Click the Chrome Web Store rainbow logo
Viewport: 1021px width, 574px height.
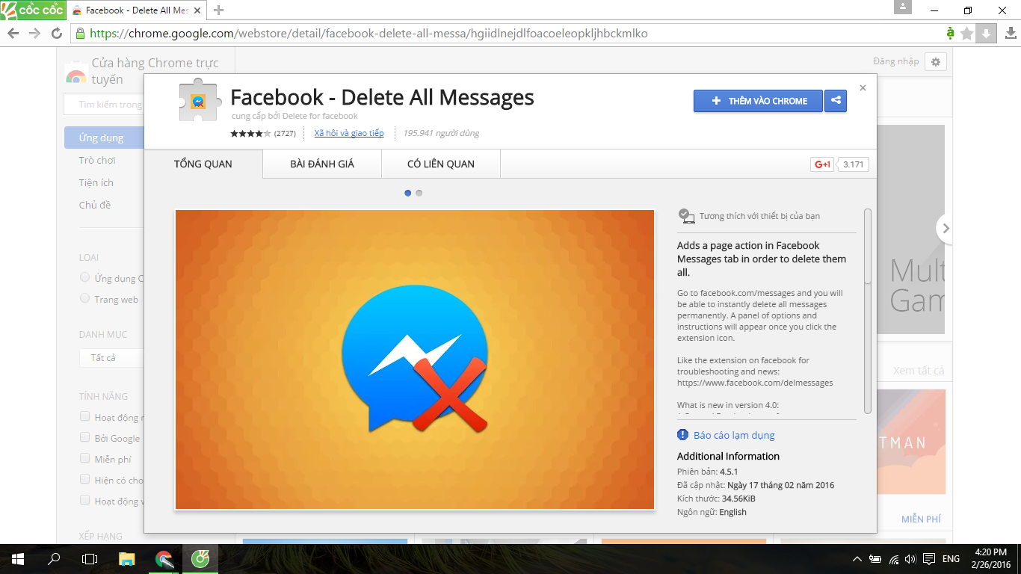coord(75,73)
